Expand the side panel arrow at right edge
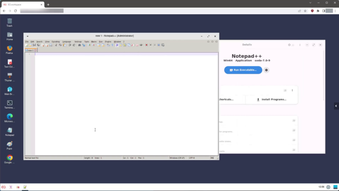This screenshot has height=191, width=339. point(336,106)
